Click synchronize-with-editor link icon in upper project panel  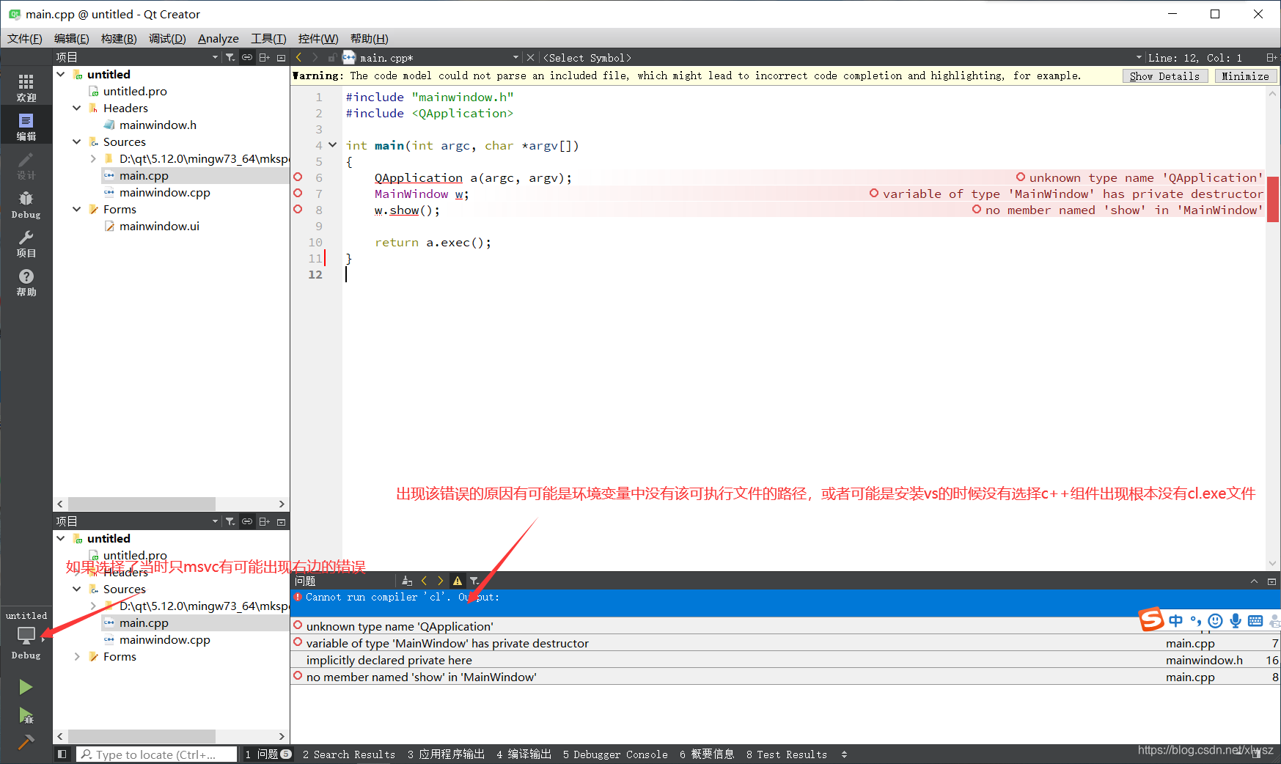click(247, 57)
